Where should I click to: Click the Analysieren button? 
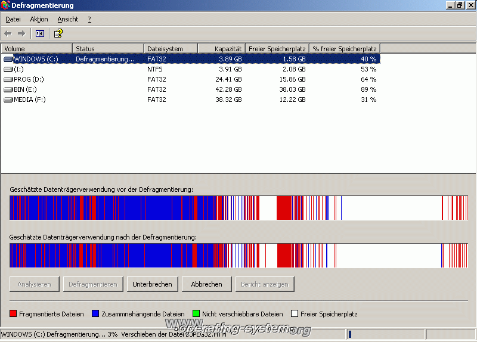tap(35, 284)
